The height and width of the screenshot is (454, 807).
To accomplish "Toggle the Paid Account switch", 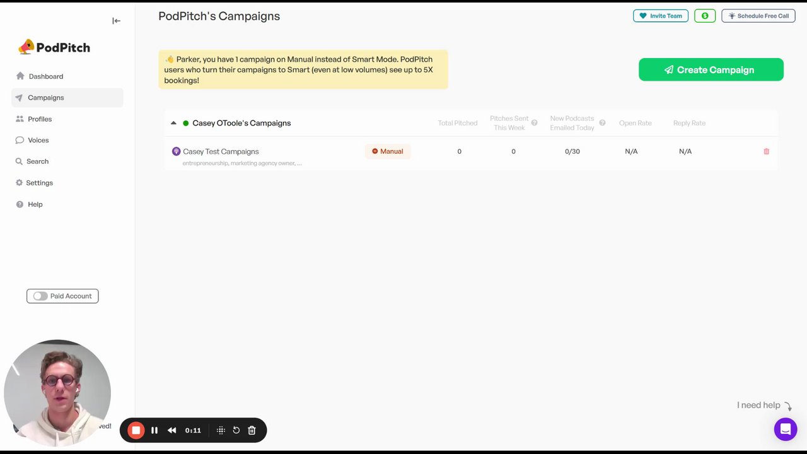I will coord(40,296).
